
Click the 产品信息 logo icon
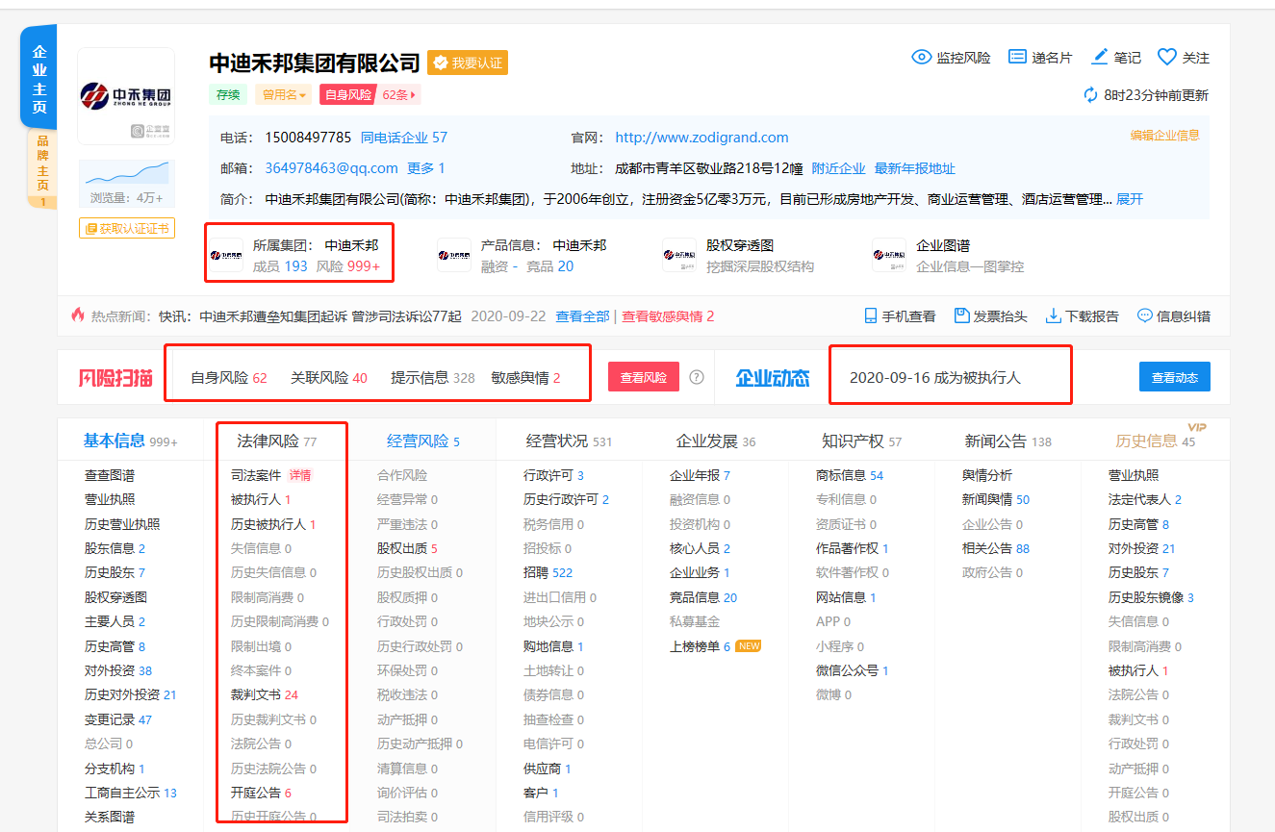click(454, 255)
